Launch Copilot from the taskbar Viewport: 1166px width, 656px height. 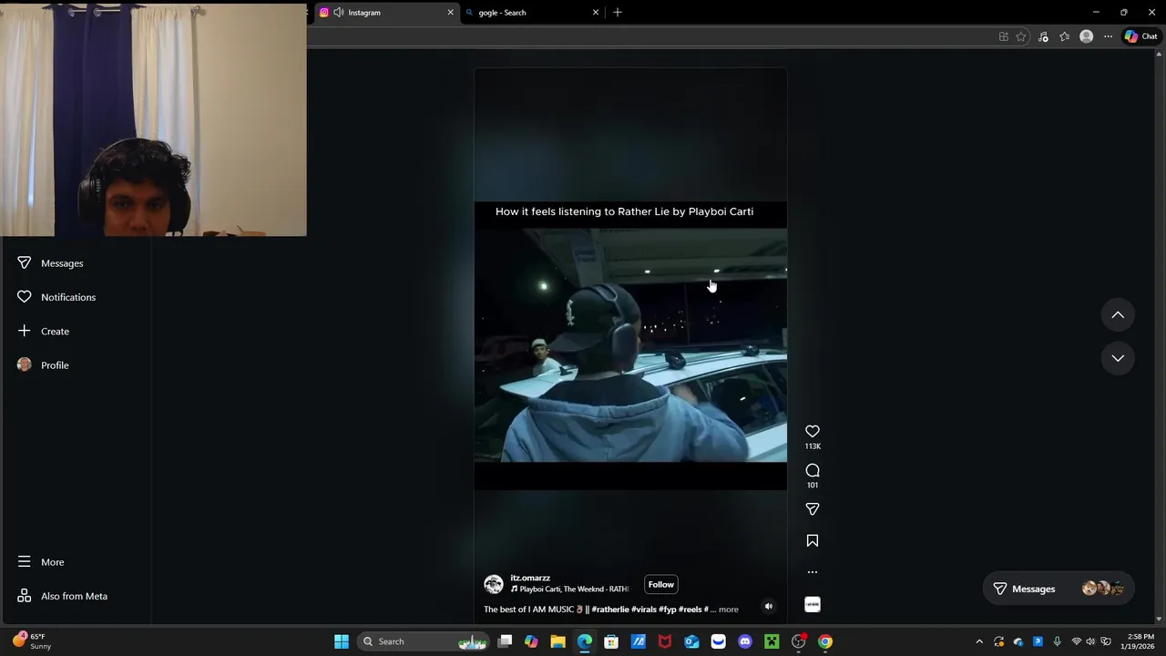click(x=531, y=641)
